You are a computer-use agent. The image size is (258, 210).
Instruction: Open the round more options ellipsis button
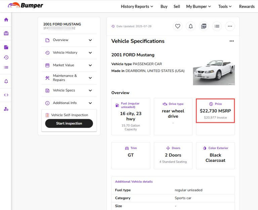pyautogui.click(x=230, y=26)
